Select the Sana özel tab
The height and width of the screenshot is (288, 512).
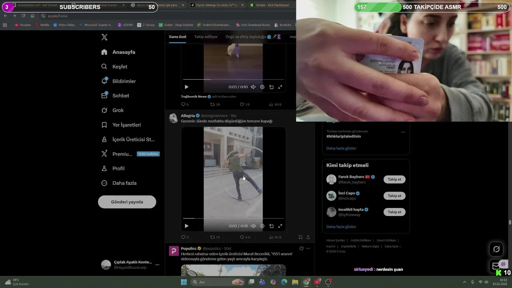pyautogui.click(x=177, y=37)
